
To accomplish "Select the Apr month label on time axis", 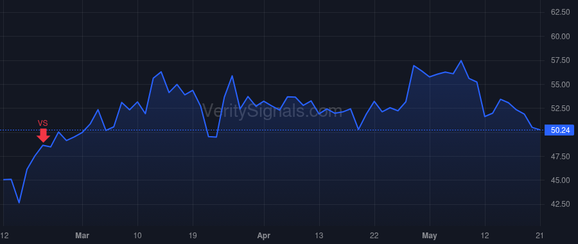I will coord(264,236).
